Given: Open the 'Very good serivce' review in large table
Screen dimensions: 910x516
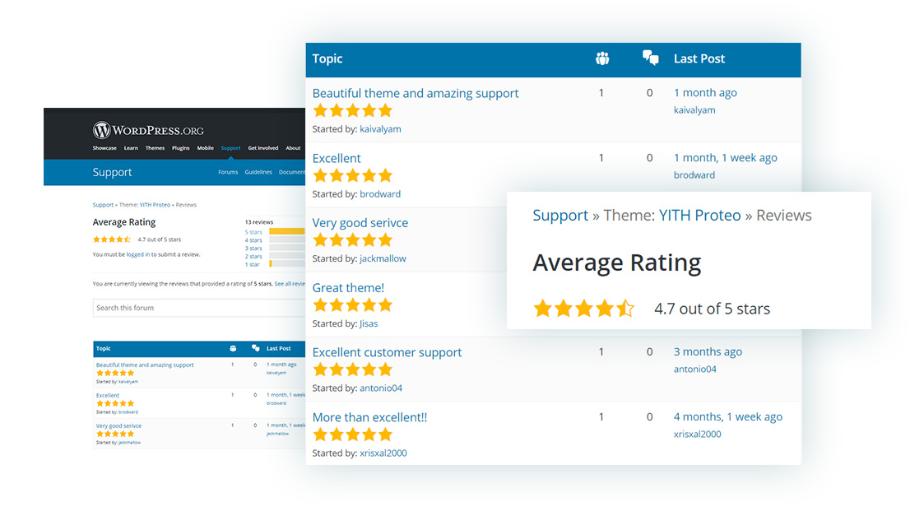Looking at the screenshot, I should [x=360, y=222].
